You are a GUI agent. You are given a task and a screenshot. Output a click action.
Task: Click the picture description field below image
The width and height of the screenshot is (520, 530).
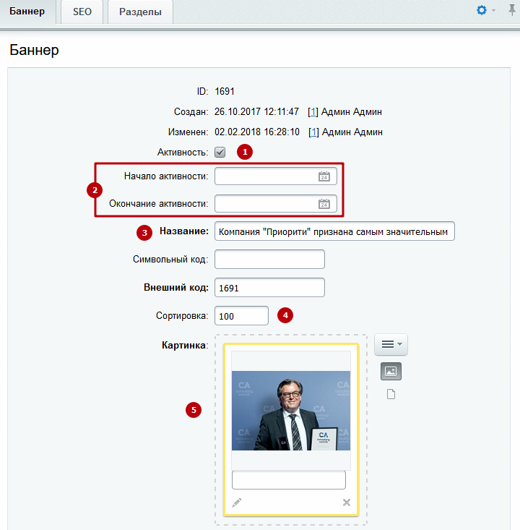pos(289,479)
